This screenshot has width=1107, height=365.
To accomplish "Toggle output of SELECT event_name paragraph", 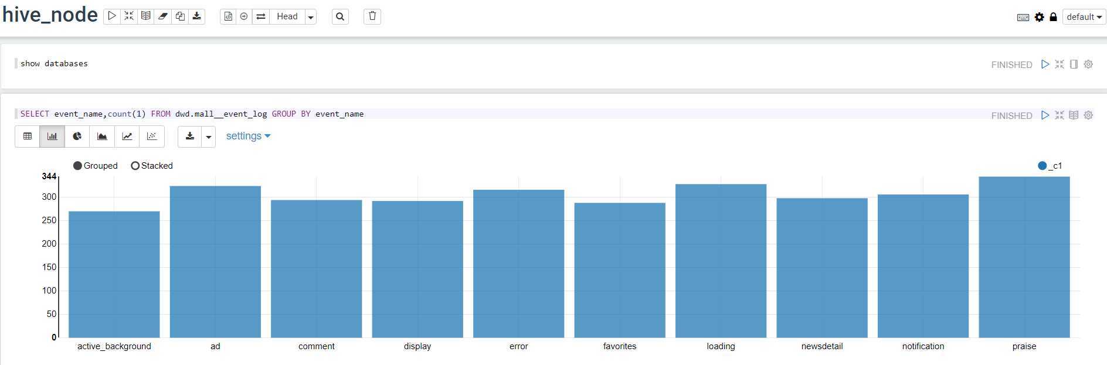I will 1074,115.
